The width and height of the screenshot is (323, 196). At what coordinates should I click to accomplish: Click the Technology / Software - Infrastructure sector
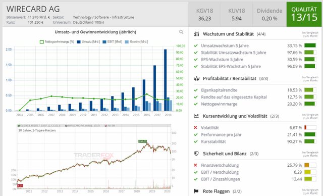(103, 17)
